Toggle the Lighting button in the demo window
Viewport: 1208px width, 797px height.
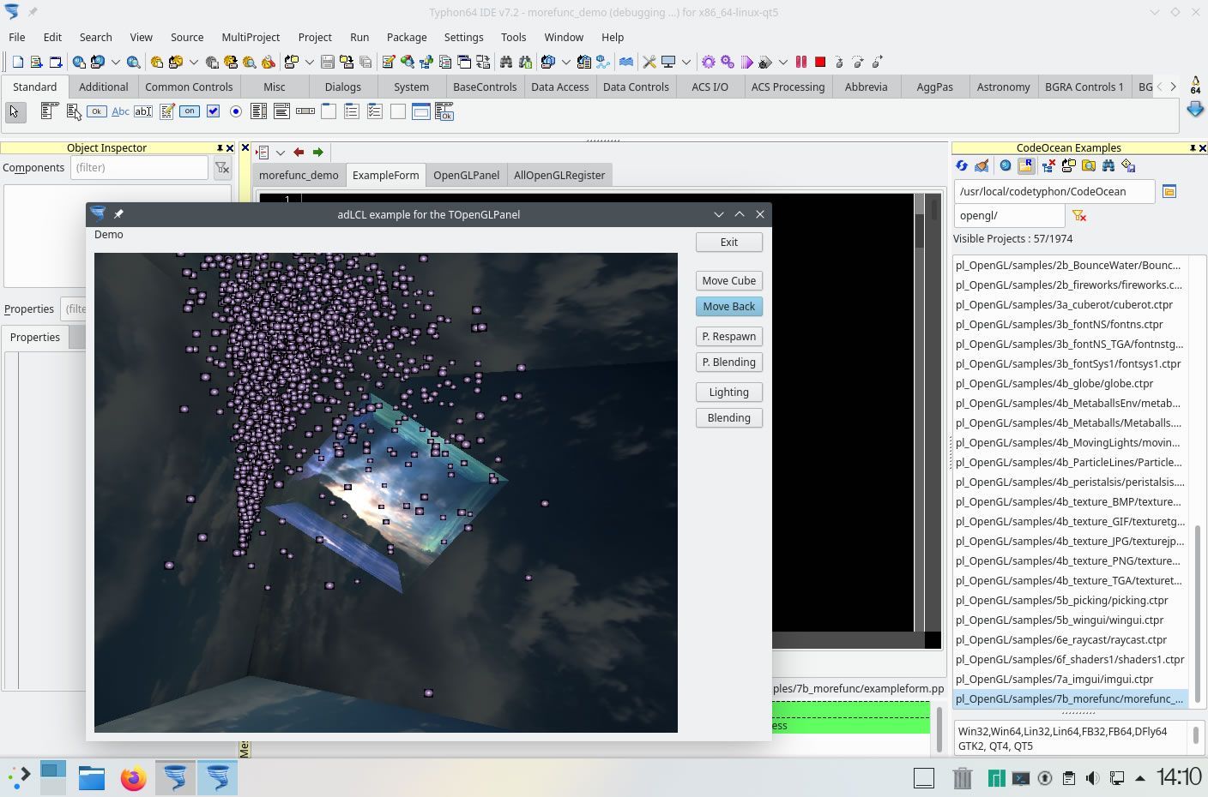729,393
